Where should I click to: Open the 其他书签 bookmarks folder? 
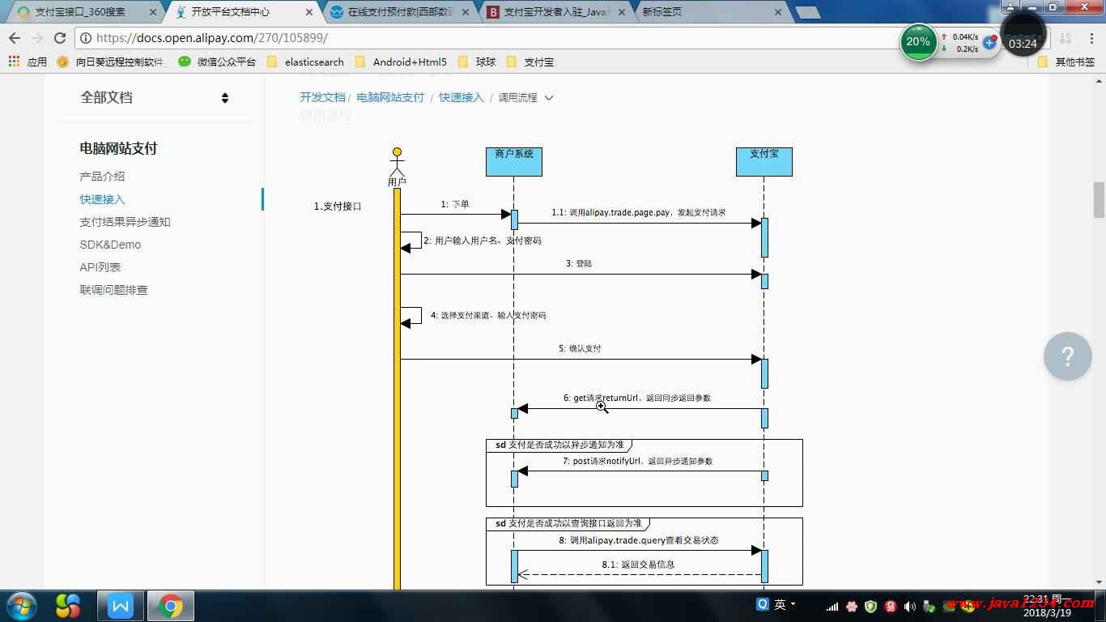coord(1066,62)
